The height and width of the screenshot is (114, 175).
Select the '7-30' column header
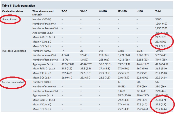click(64, 11)
